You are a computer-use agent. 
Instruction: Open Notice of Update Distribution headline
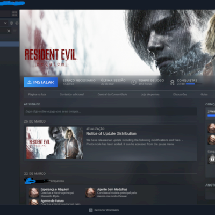coord(111,134)
